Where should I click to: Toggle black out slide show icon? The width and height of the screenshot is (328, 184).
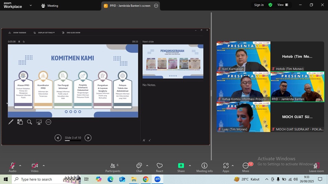click(x=39, y=122)
